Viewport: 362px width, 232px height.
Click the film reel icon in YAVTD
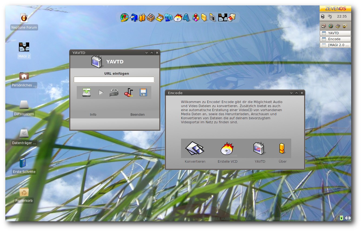pyautogui.click(x=114, y=93)
